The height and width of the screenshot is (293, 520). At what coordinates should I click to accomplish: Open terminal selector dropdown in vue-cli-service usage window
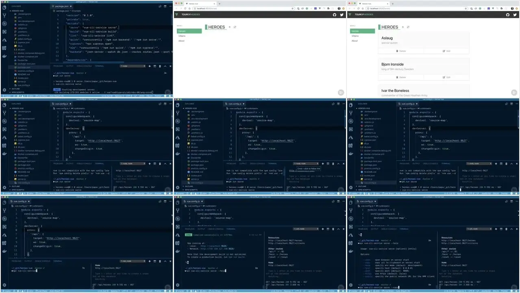[479, 229]
